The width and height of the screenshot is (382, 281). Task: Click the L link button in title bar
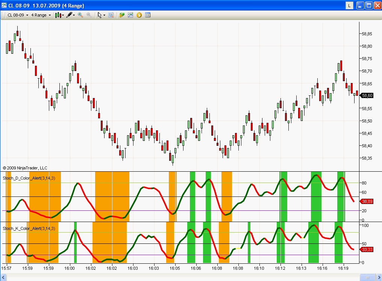(x=349, y=6)
